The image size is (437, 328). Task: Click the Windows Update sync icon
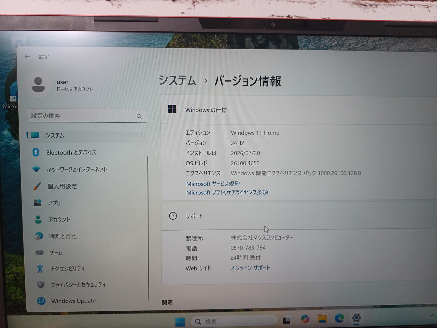coord(41,301)
